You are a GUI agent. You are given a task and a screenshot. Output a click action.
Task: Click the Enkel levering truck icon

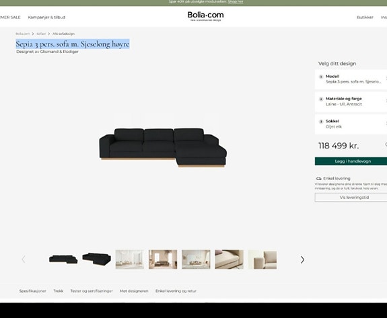318,178
